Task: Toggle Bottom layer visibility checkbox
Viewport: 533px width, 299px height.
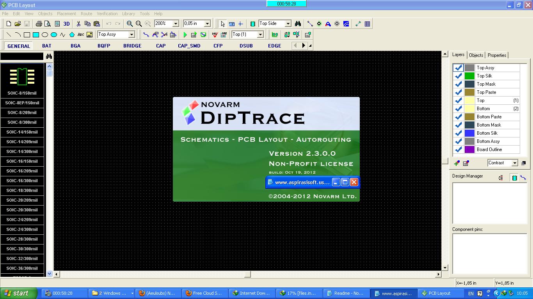Action: pos(458,109)
